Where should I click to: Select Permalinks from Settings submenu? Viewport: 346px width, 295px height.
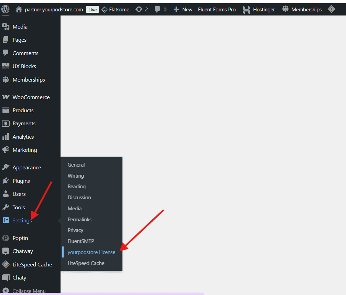pos(79,219)
